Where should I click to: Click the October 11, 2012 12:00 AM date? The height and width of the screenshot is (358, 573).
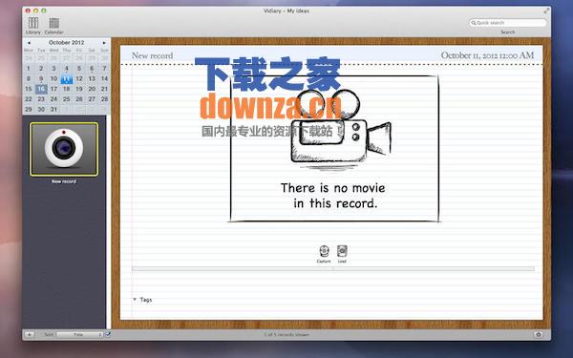pyautogui.click(x=487, y=55)
